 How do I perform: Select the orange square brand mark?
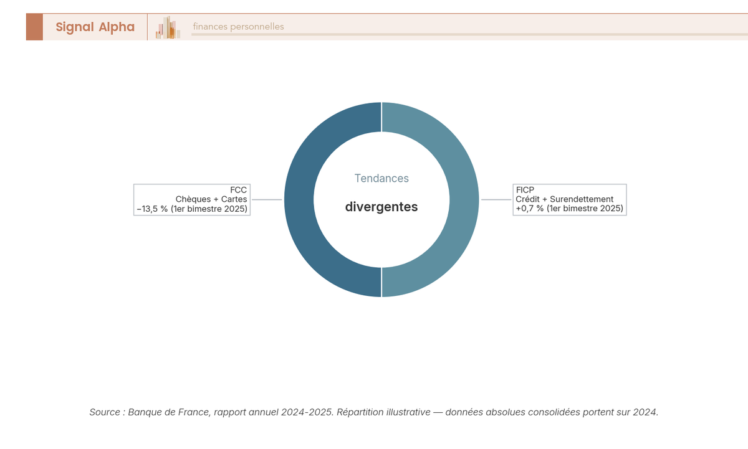tap(34, 27)
